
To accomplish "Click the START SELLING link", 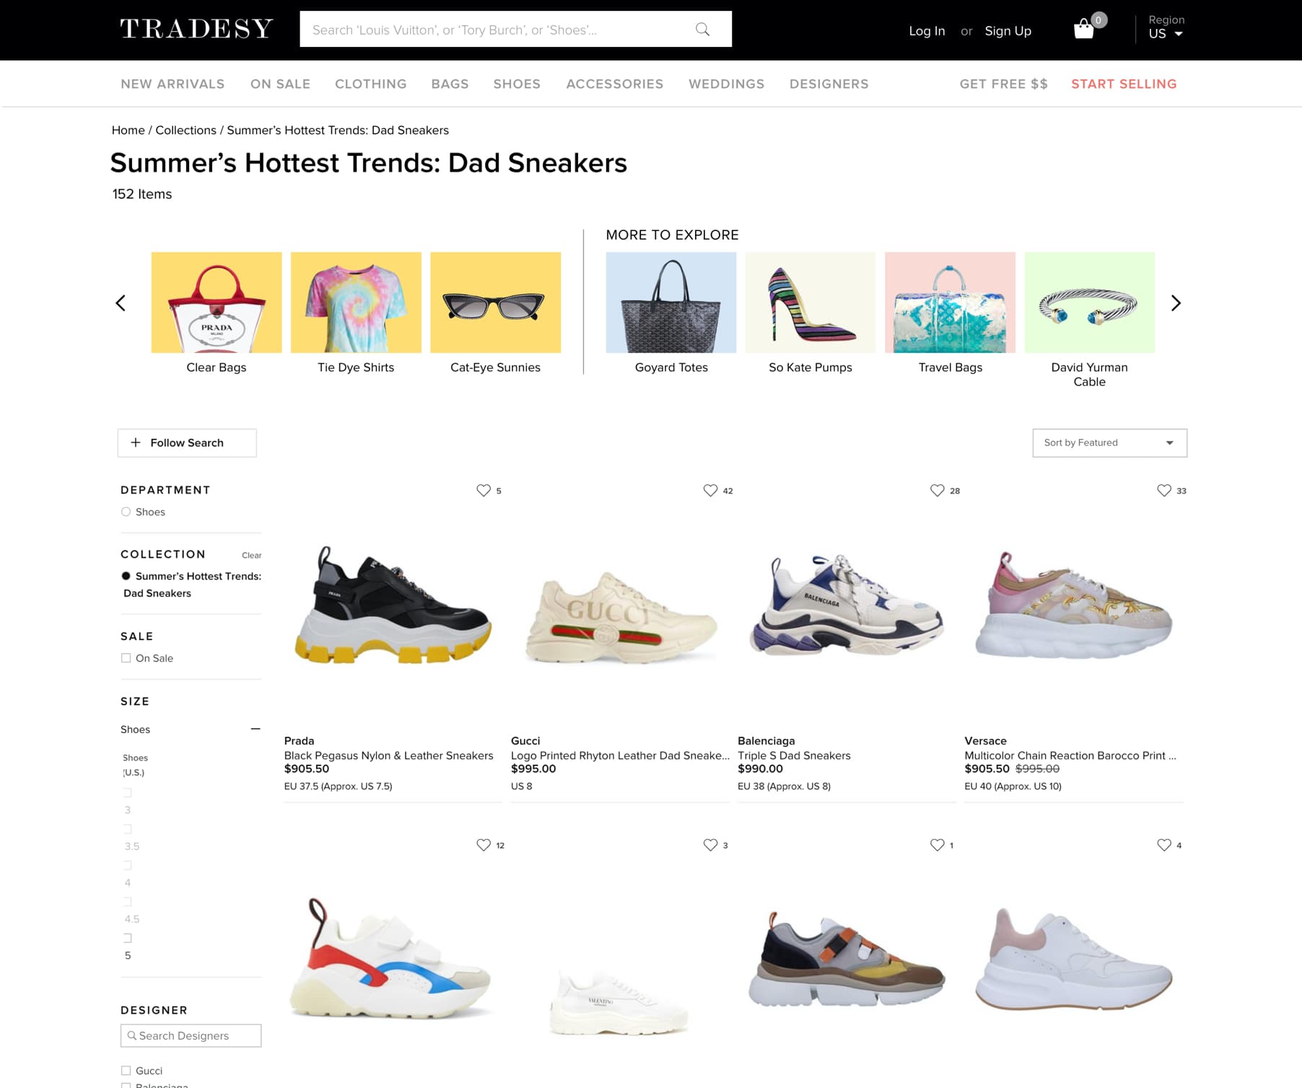I will [1124, 84].
